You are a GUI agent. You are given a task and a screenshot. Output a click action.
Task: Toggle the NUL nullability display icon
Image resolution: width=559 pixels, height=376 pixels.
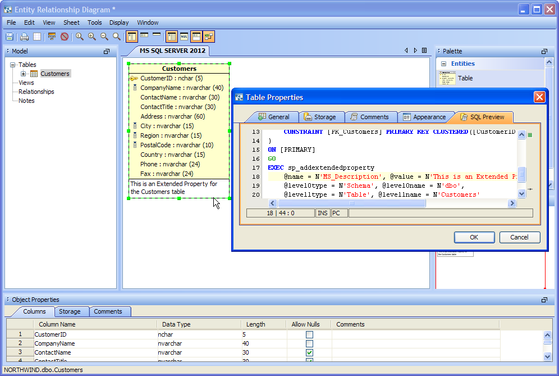184,37
